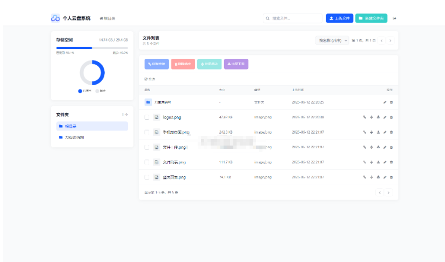Click the download icon for logo3.png
Screen dimensions: 445x262
378,117
